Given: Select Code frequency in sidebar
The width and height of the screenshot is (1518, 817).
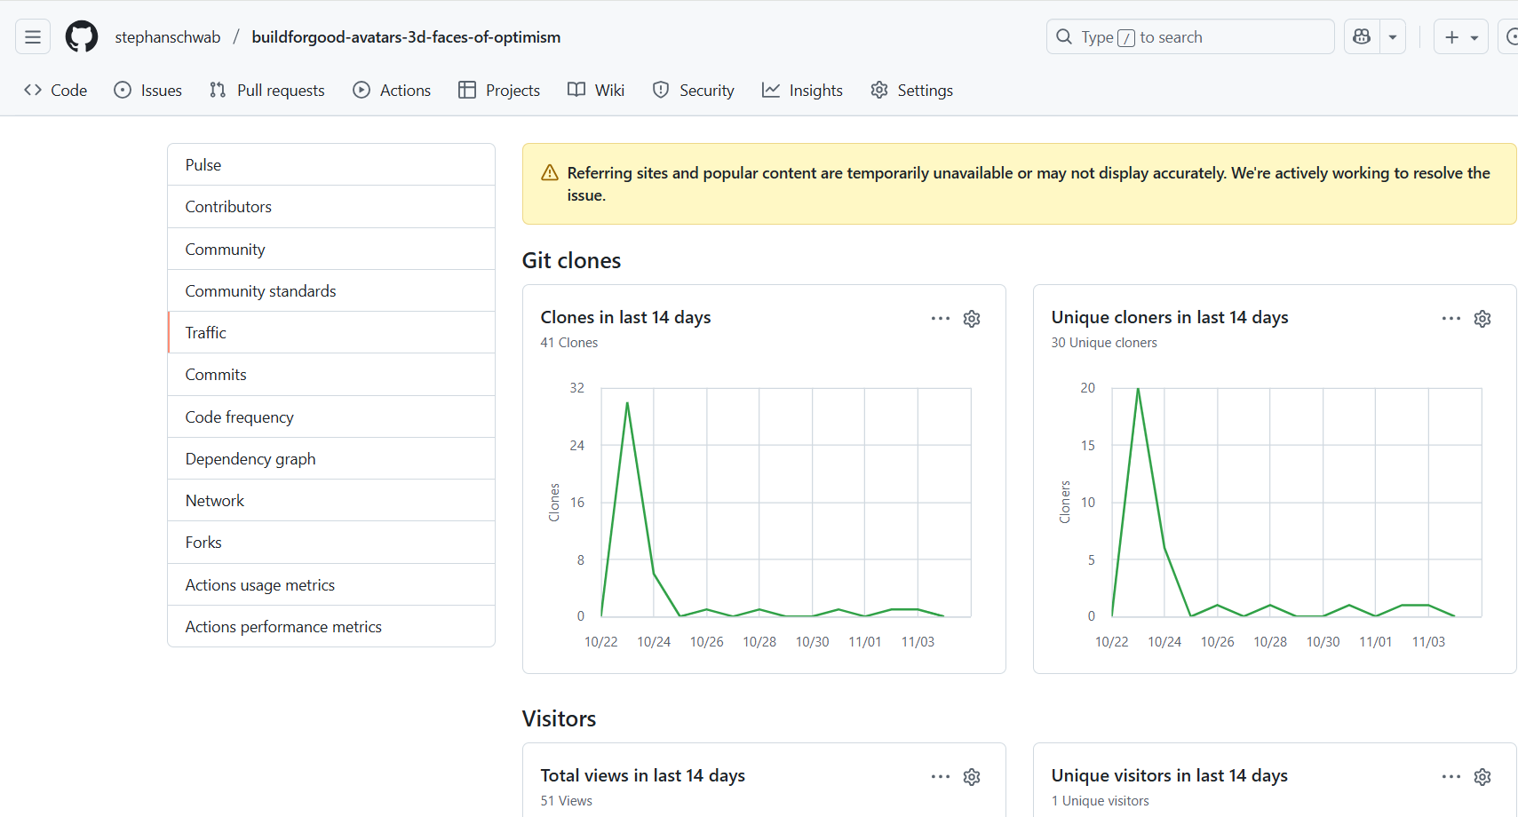Looking at the screenshot, I should [x=239, y=417].
